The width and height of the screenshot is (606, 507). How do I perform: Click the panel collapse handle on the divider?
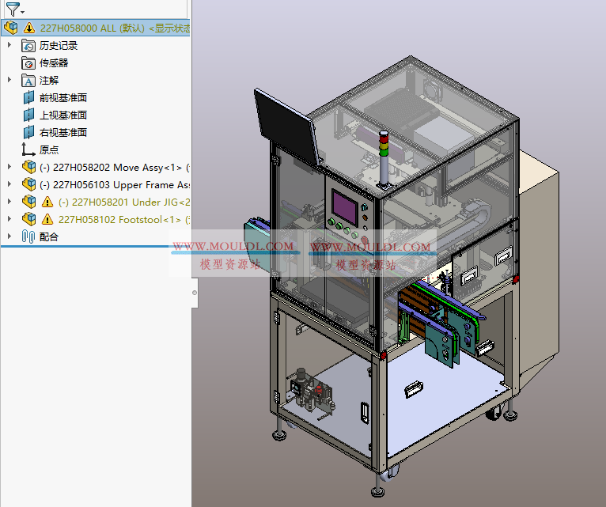(x=195, y=293)
